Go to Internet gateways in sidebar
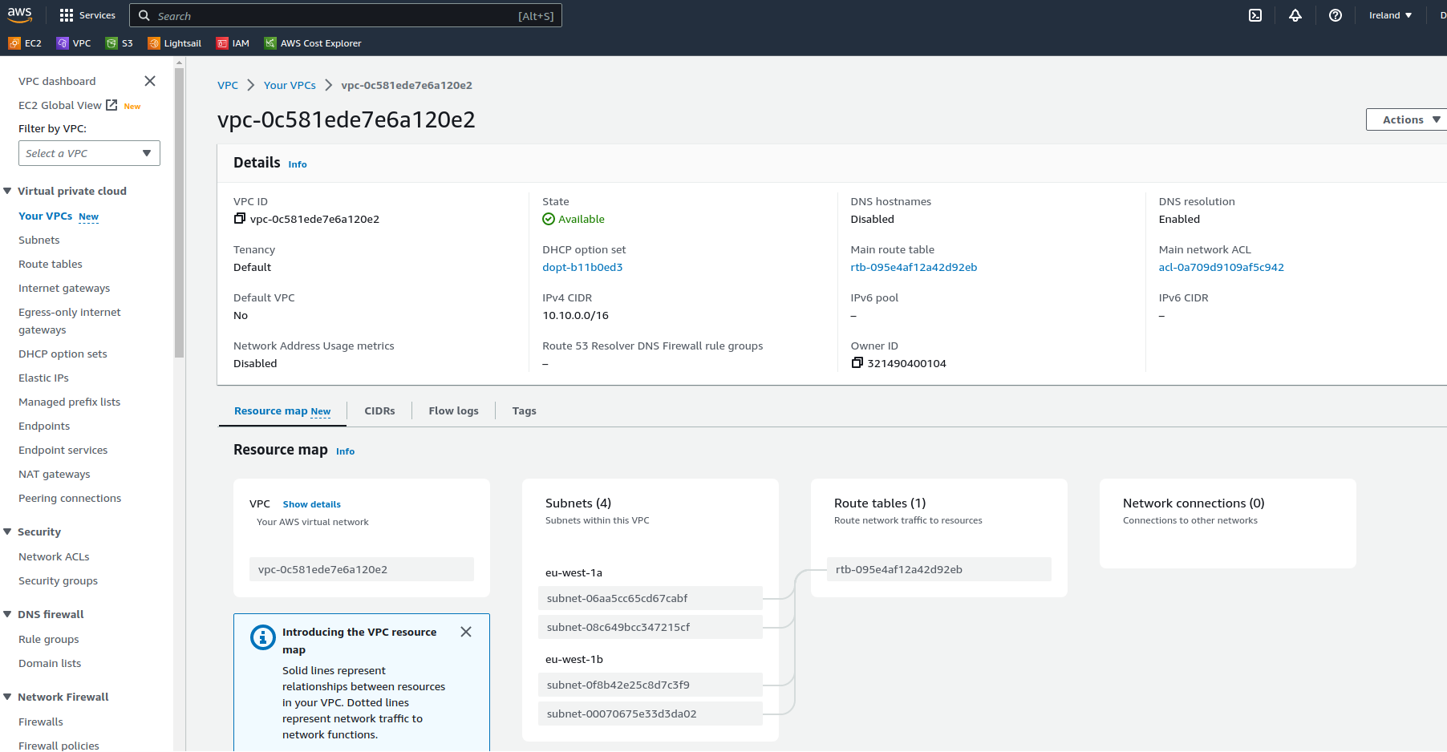 tap(64, 288)
